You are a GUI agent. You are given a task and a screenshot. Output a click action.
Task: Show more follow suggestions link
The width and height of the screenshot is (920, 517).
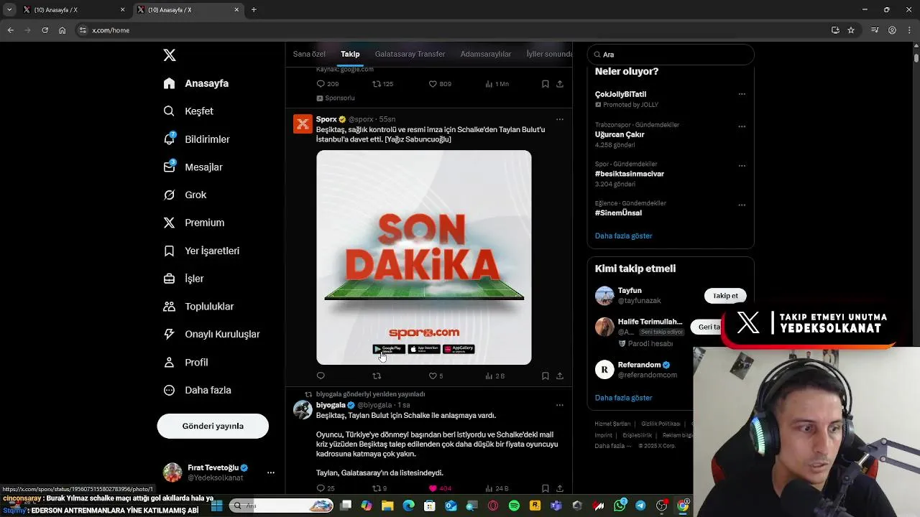(x=623, y=398)
